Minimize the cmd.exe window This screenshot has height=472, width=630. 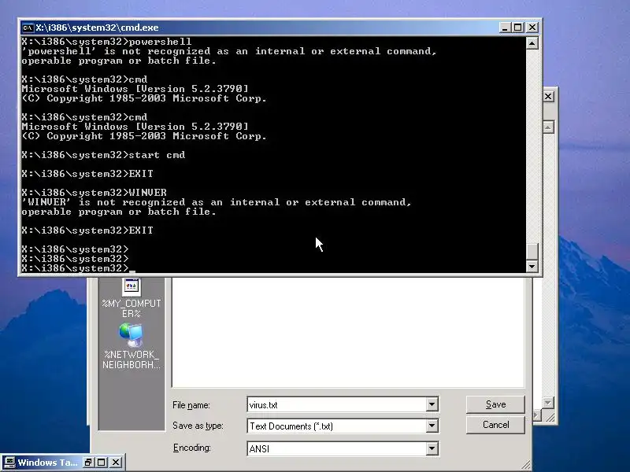coord(505,28)
